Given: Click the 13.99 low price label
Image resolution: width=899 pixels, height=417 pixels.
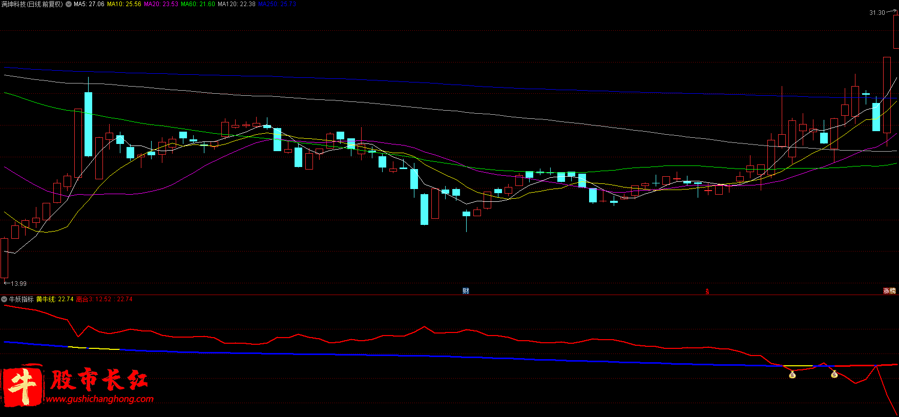Looking at the screenshot, I should tap(18, 284).
